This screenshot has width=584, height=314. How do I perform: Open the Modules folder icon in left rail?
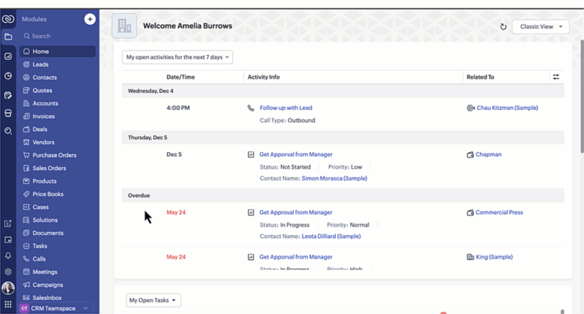(8, 36)
